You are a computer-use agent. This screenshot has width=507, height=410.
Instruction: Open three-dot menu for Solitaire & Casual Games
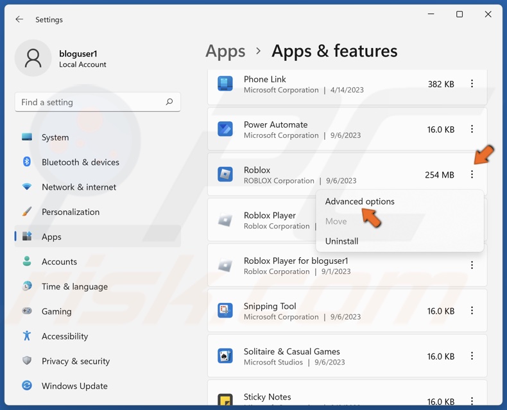click(472, 356)
